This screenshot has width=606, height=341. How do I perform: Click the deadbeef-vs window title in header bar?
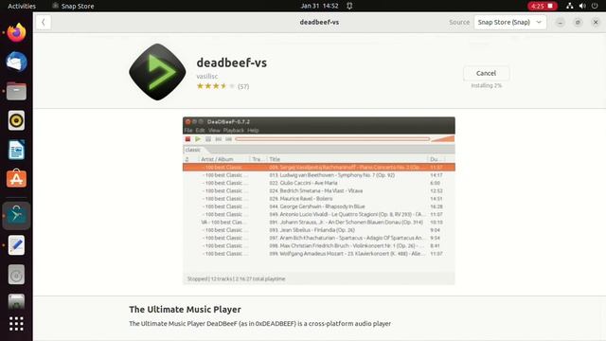click(x=319, y=22)
